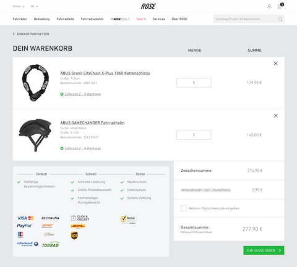297x267 pixels.
Task: Focus the Suchbegriff search field
Action: point(246,19)
